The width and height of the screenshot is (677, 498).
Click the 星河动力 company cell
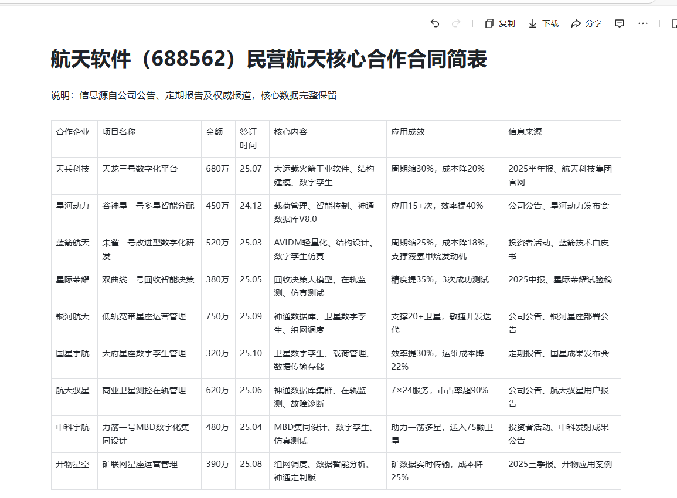[74, 212]
